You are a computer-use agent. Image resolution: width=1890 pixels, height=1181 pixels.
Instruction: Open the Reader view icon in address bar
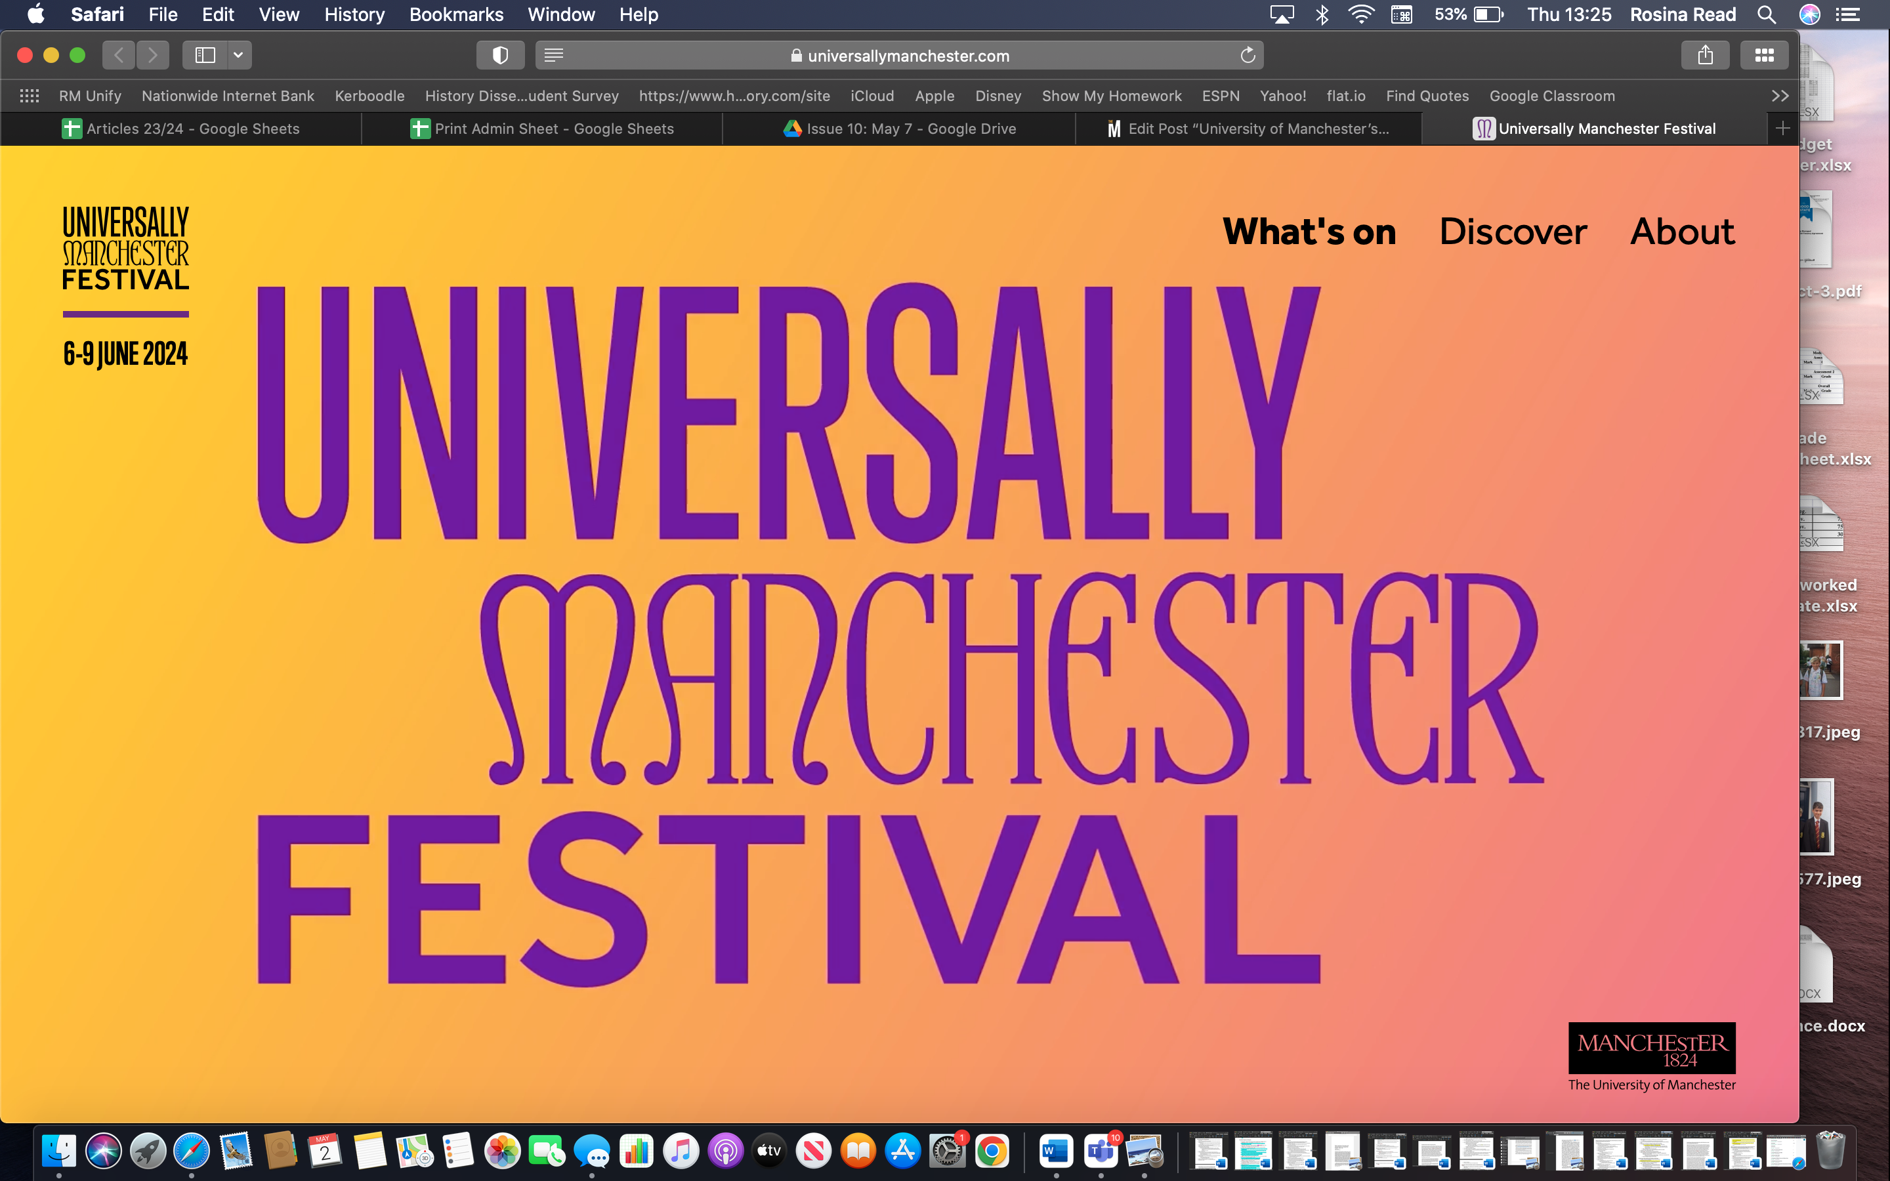coord(554,56)
